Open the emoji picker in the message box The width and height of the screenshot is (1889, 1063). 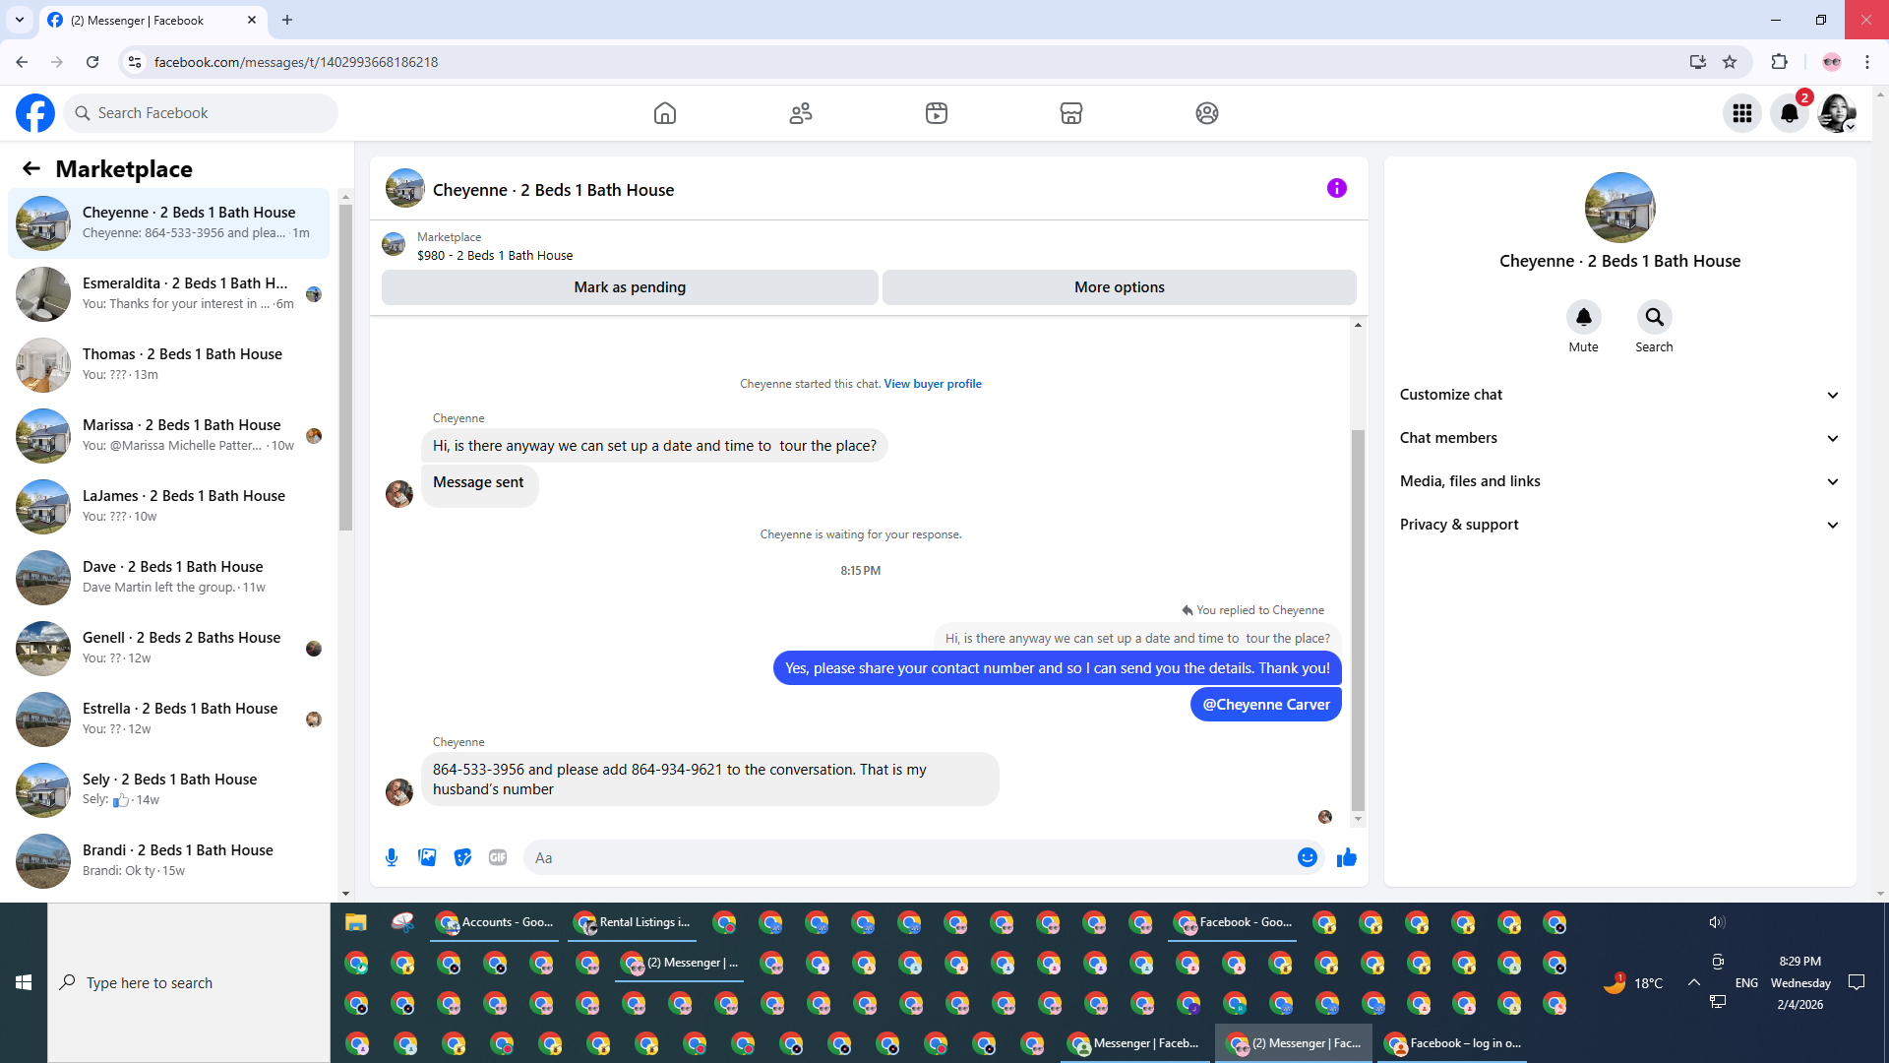click(1307, 857)
